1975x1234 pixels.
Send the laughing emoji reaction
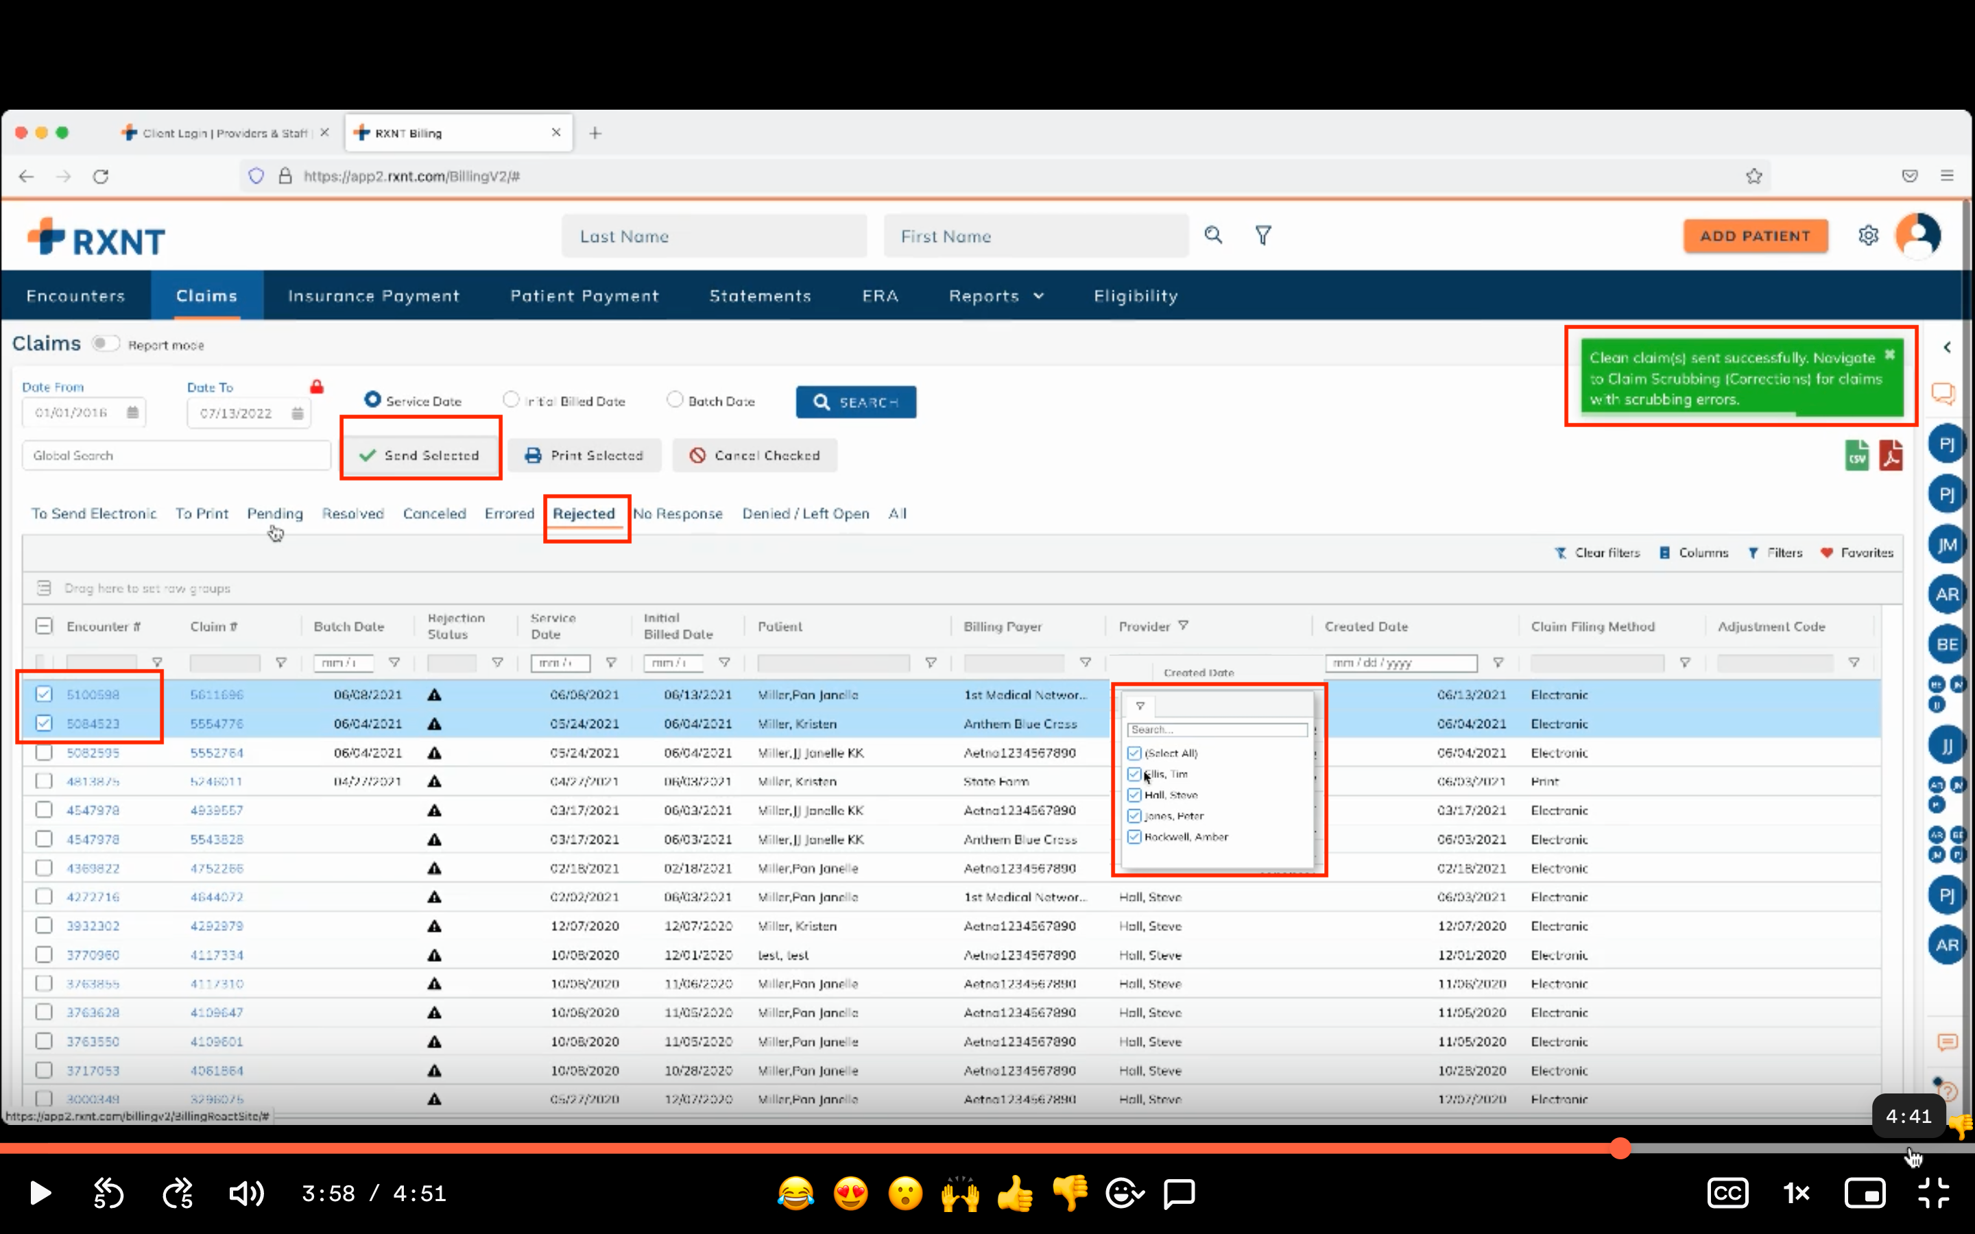coord(795,1193)
